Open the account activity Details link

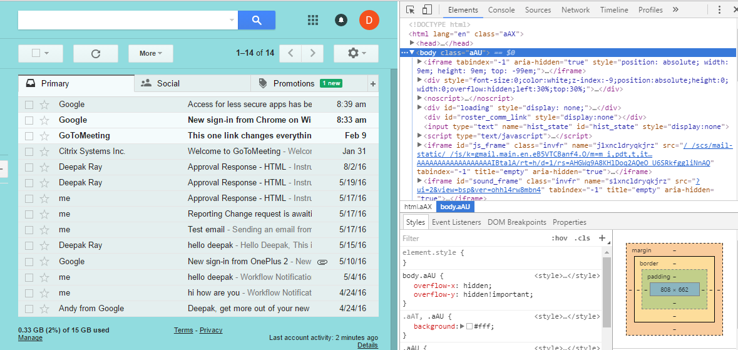coord(367,345)
